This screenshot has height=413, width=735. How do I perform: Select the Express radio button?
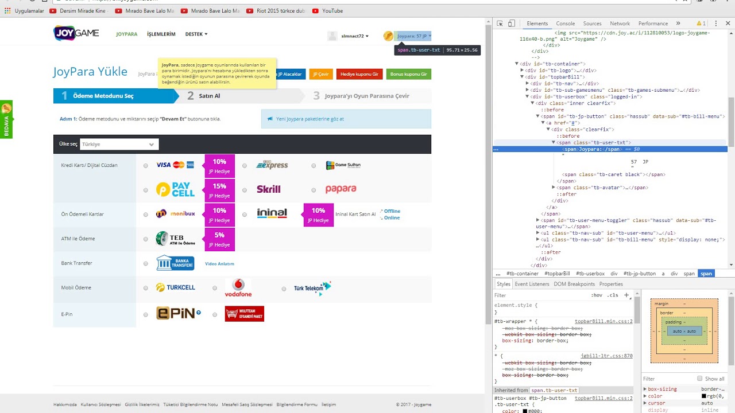(245, 166)
